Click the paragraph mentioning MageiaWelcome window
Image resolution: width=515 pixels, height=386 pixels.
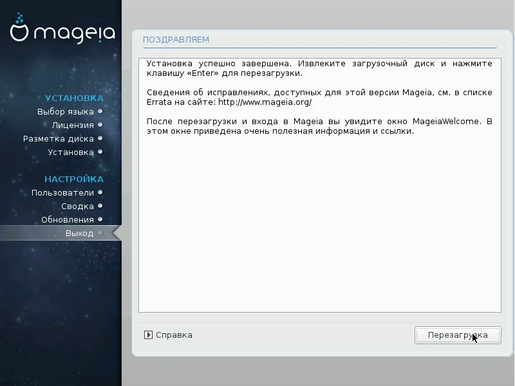(x=319, y=126)
